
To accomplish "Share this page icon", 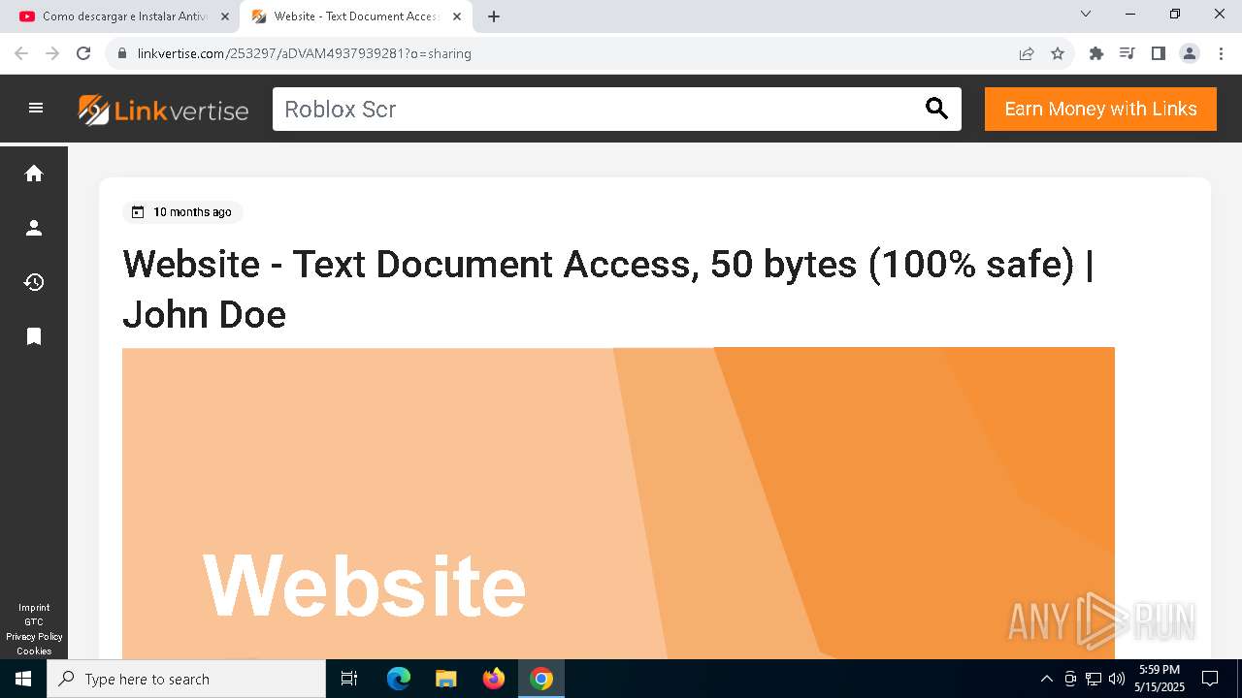I will (x=1027, y=53).
